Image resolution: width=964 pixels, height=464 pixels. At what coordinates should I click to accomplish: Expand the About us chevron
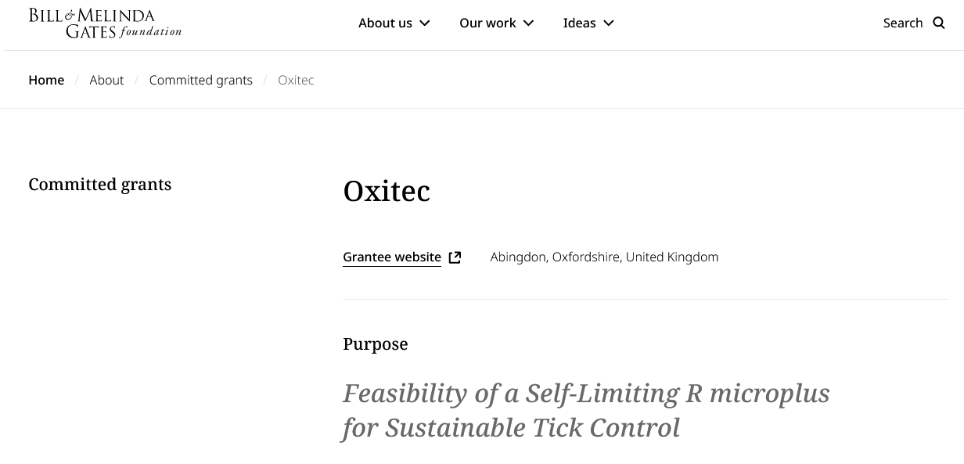(x=425, y=23)
